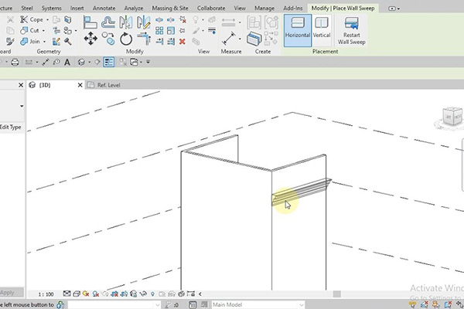The width and height of the screenshot is (464, 309).
Task: Select the Scale tool
Action: tap(171, 30)
